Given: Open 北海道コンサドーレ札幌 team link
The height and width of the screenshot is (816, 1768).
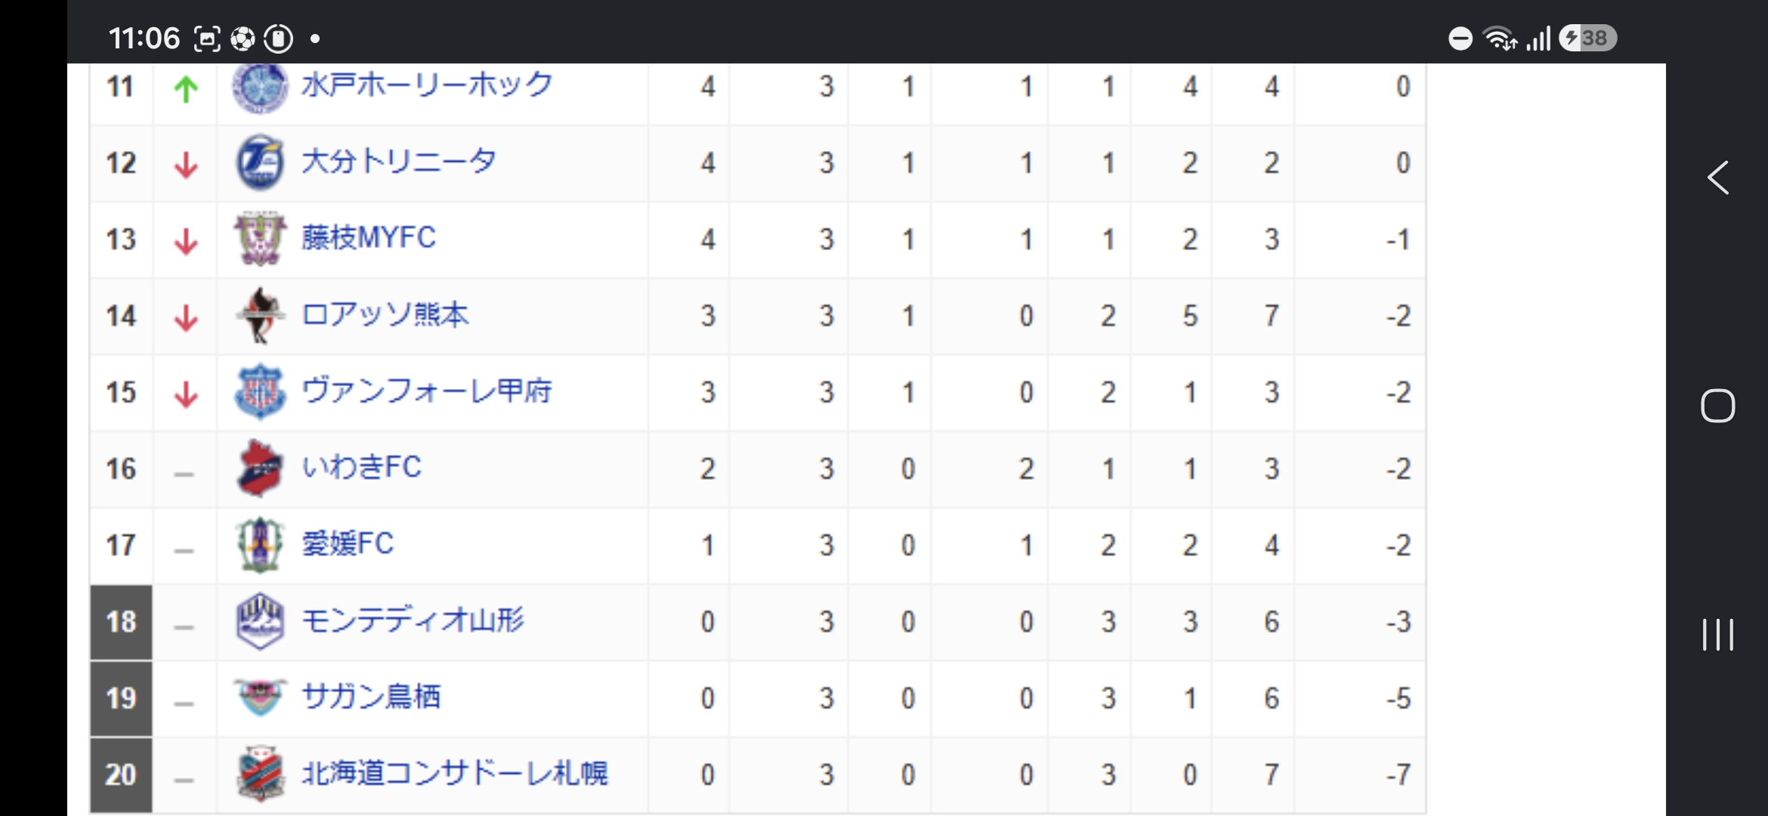Looking at the screenshot, I should click(x=454, y=773).
